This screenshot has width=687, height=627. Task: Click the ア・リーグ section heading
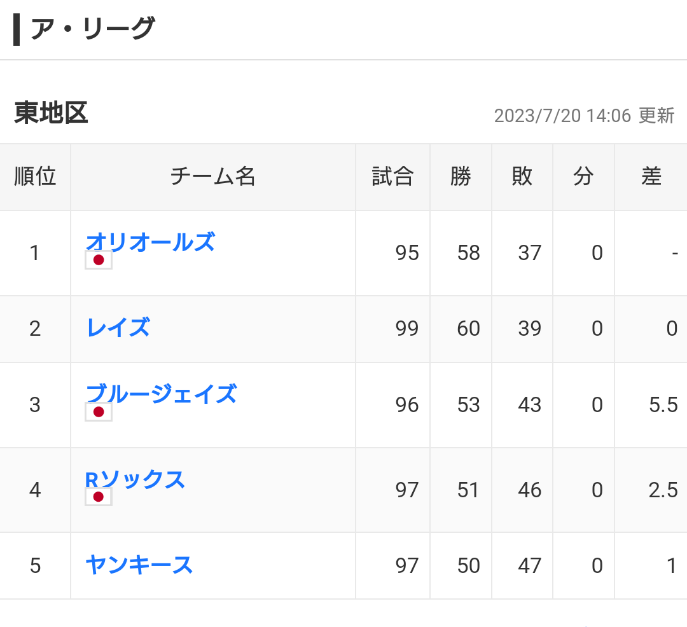coord(92,29)
